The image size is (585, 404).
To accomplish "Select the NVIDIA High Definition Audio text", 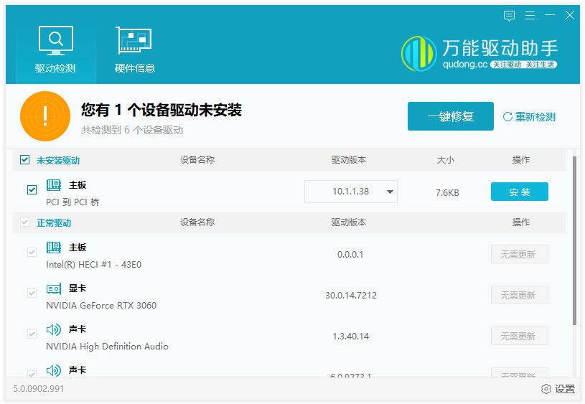I will tap(107, 347).
